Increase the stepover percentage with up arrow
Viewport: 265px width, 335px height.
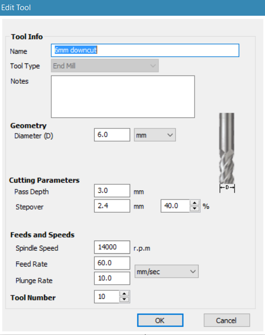coord(195,203)
